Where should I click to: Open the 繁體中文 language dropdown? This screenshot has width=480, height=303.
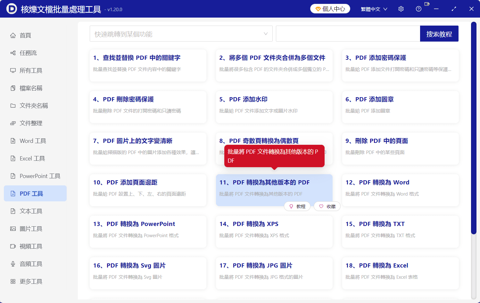374,9
